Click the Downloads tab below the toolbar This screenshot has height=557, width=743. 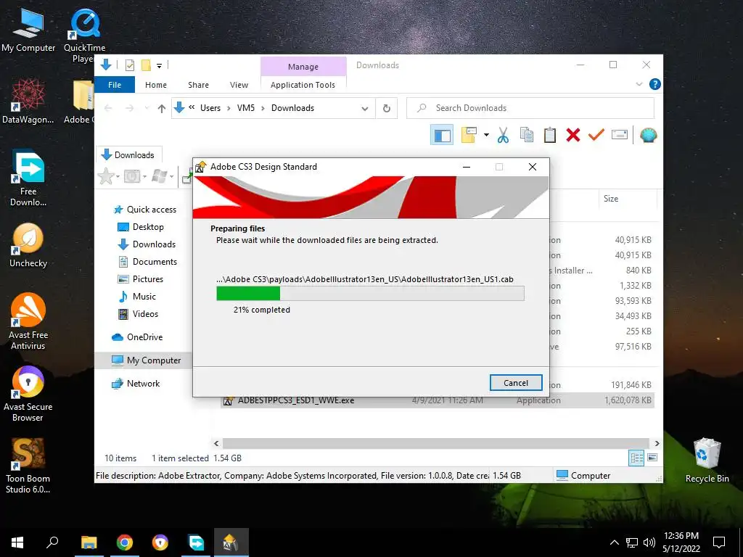128,155
